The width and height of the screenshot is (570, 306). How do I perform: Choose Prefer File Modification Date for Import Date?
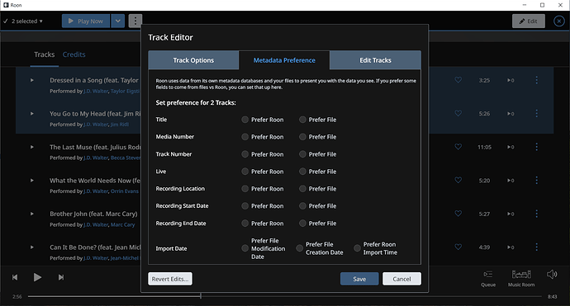(x=245, y=248)
